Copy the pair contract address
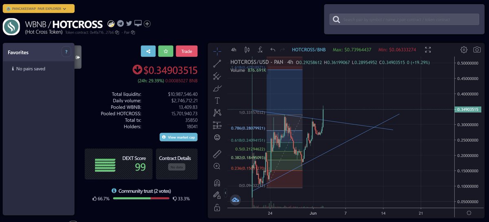This screenshot has width=489, height=222. pos(133,32)
